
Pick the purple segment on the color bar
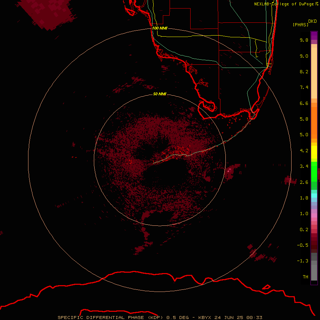click(314, 36)
